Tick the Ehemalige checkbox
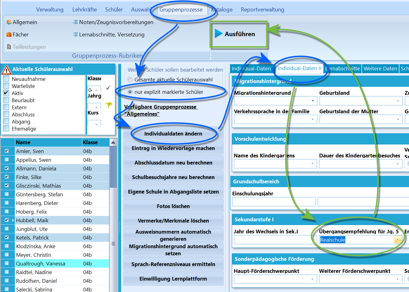 point(6,128)
